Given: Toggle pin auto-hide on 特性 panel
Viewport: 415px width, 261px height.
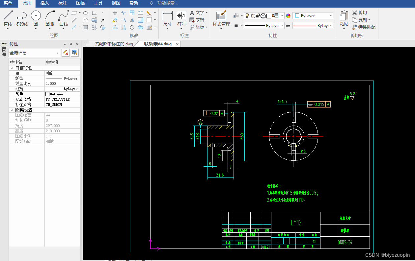Looking at the screenshot, I should tap(71, 44).
